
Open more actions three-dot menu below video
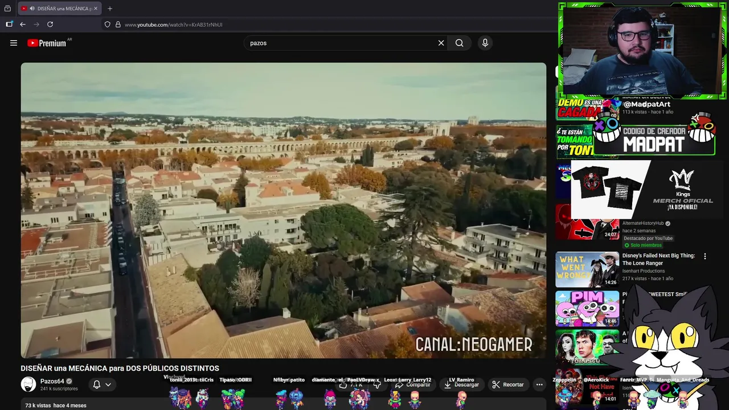click(x=539, y=384)
